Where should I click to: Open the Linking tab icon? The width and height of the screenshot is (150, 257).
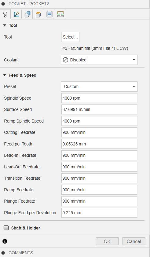coord(49,15)
